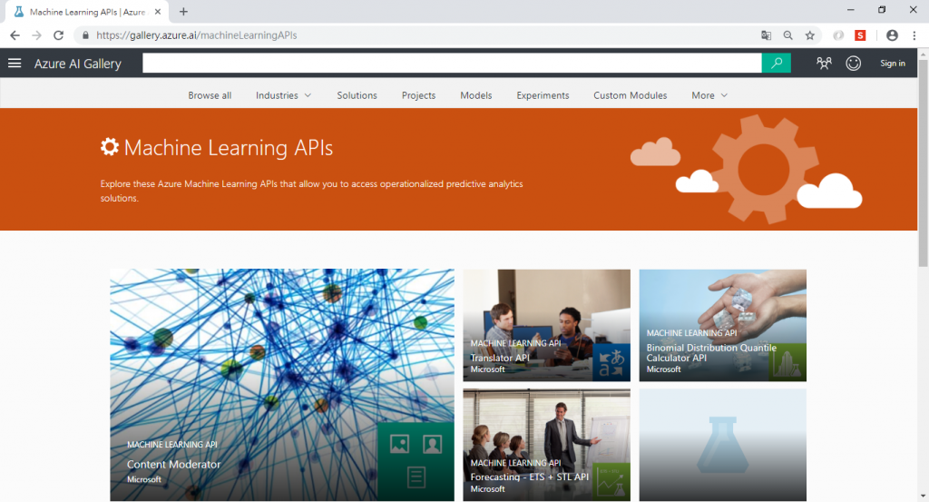Open the Models section
Image resolution: width=929 pixels, height=502 pixels.
pyautogui.click(x=475, y=95)
